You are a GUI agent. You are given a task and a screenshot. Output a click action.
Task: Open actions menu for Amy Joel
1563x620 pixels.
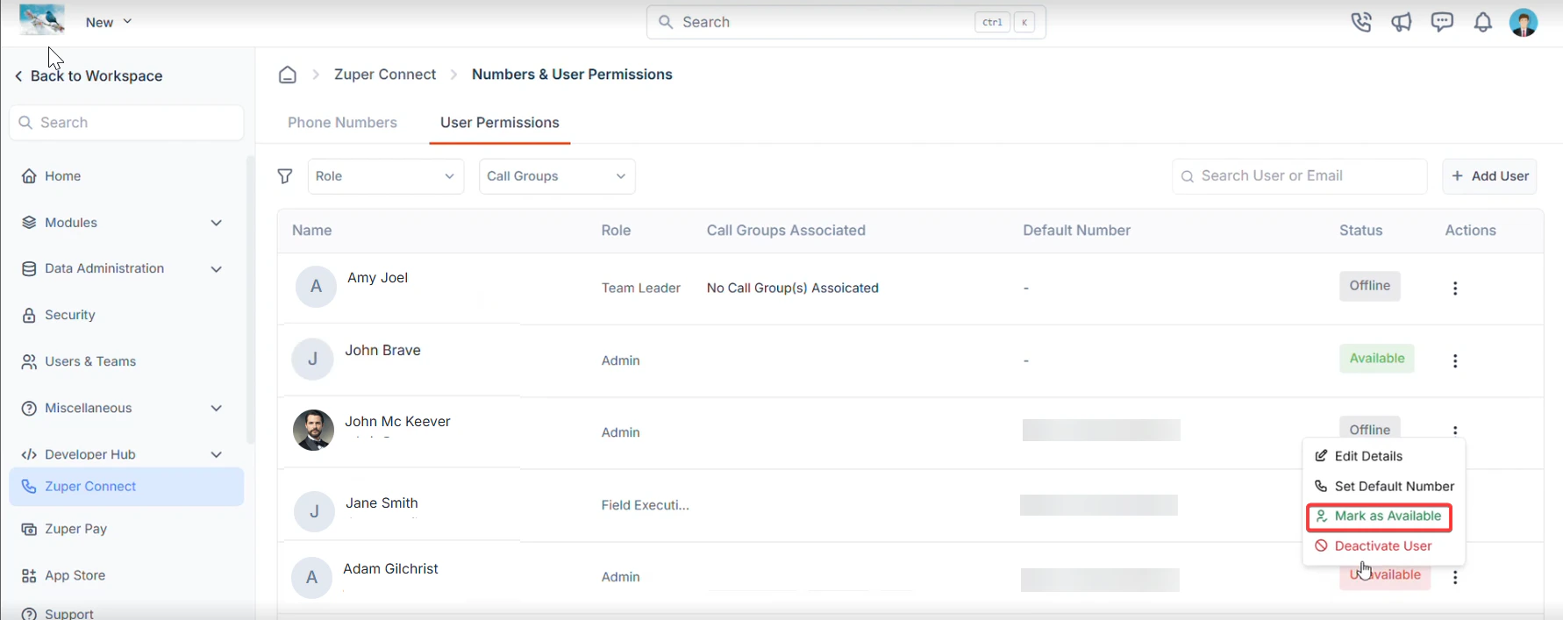pos(1455,289)
